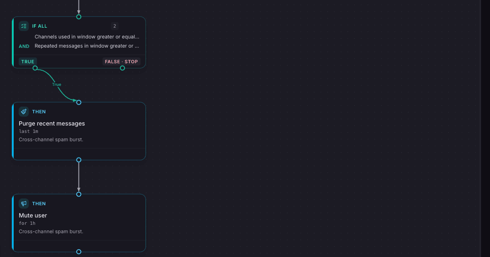Click 'Repeated messages in window greater or ...' condition

click(x=87, y=46)
